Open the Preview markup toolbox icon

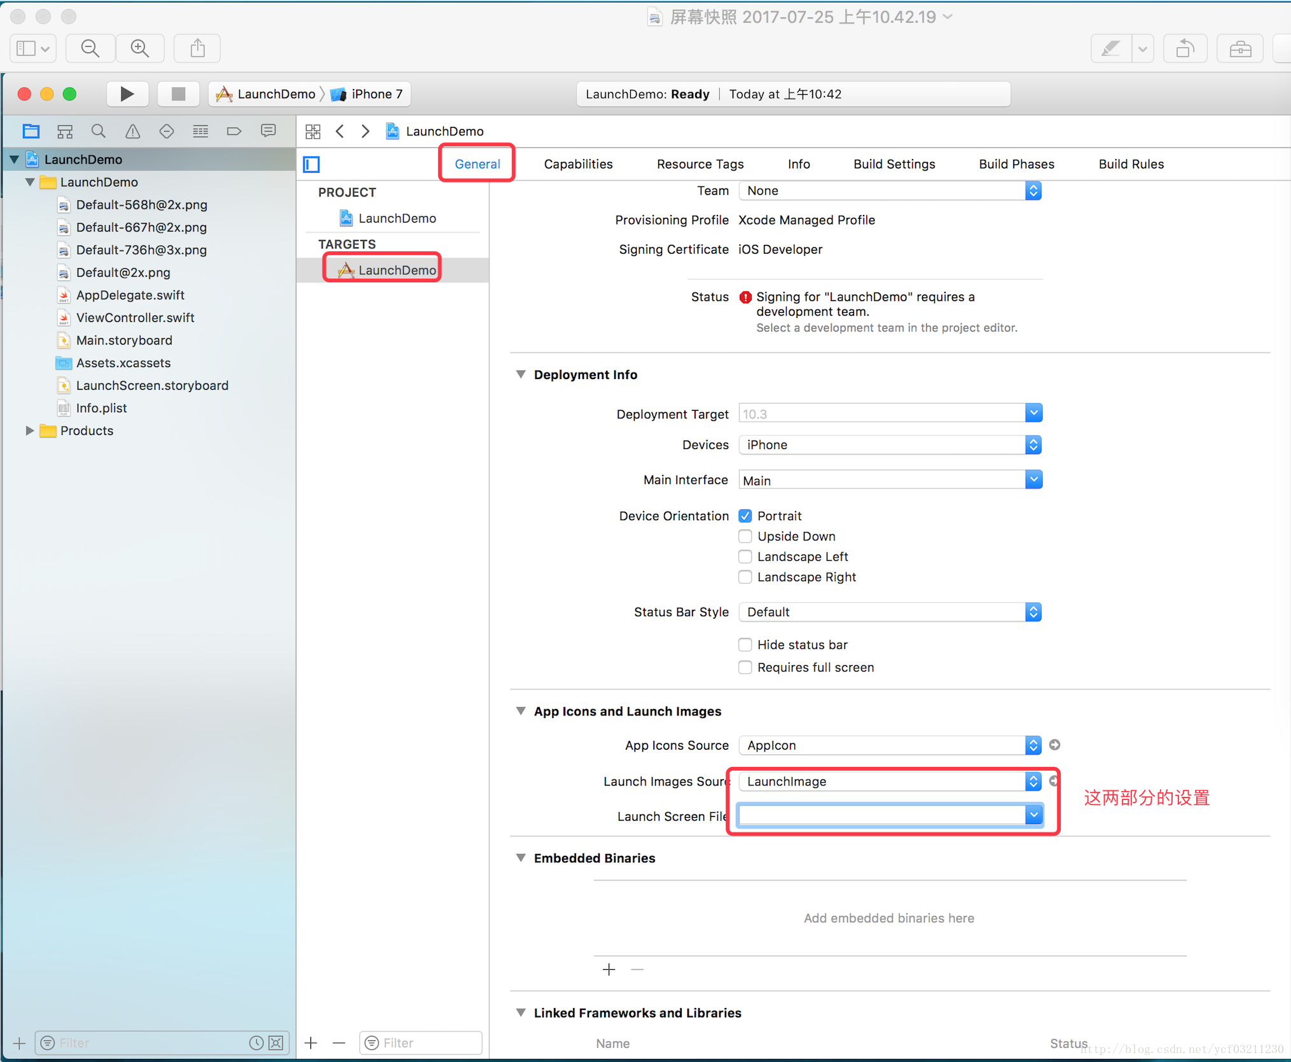click(x=1240, y=48)
